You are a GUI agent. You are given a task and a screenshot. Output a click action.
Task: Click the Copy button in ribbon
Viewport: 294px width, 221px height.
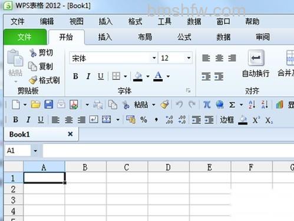(x=41, y=67)
